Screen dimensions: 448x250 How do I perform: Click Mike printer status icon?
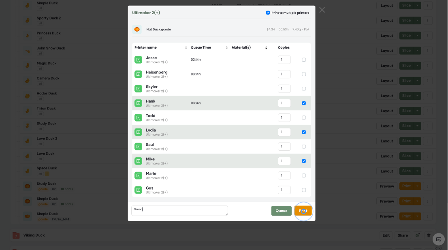(138, 161)
